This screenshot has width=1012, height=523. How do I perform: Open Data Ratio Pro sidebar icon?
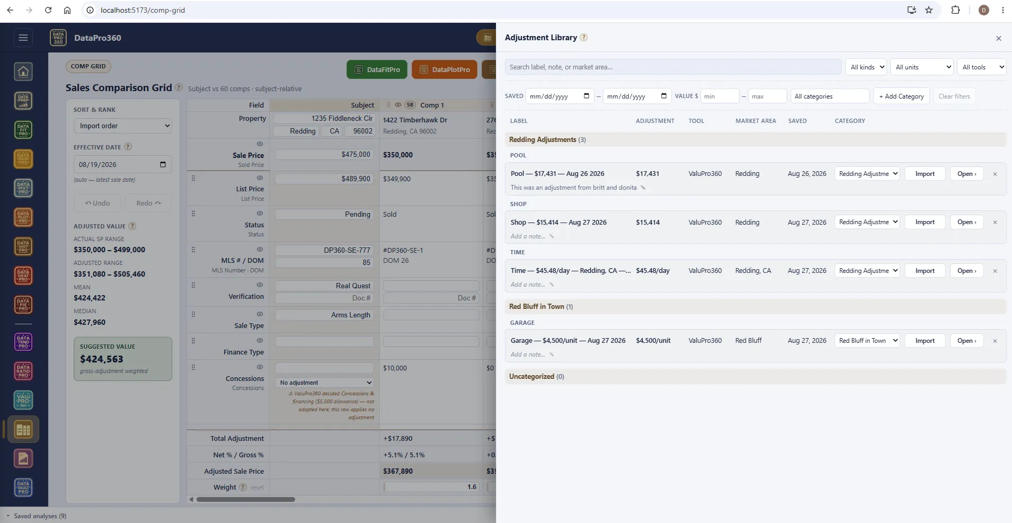23,371
